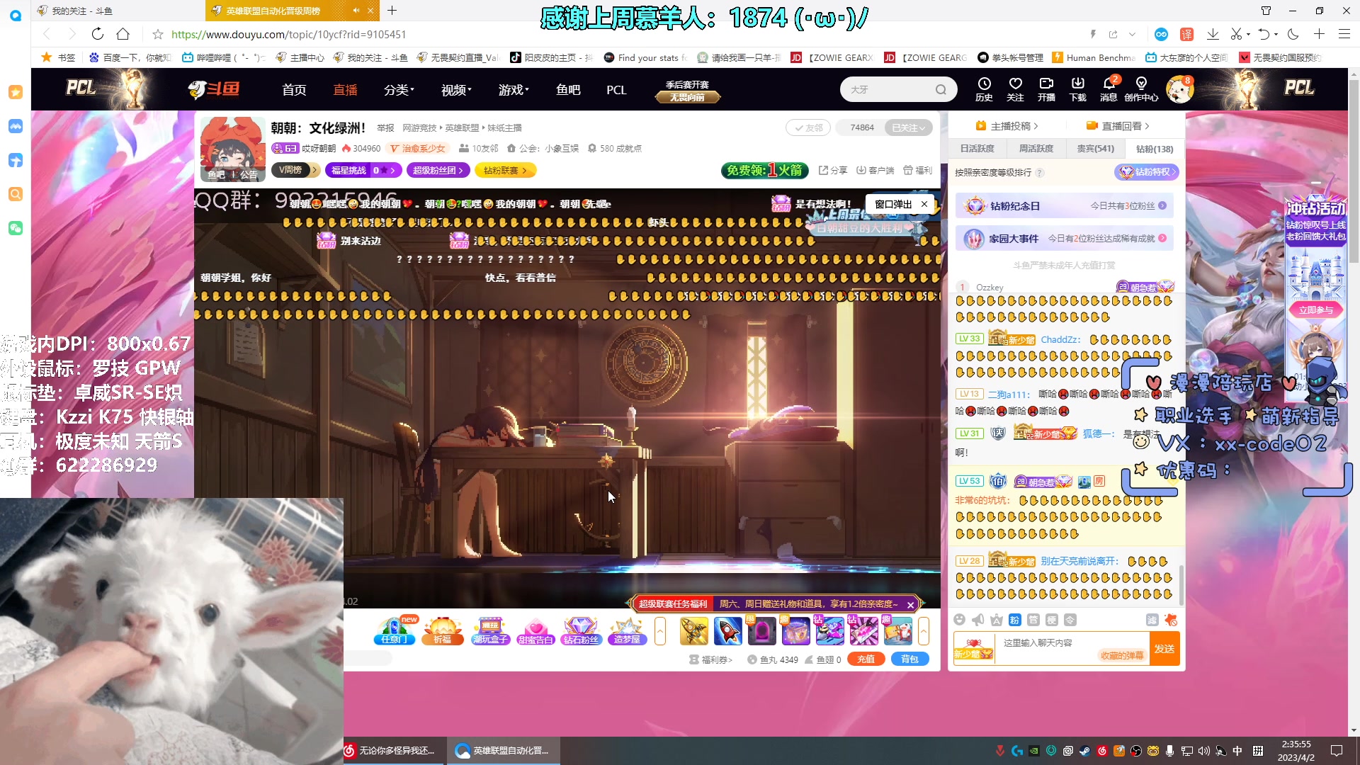This screenshot has height=765, width=1360.
Task: Open Steam in the system tray
Action: [x=1084, y=751]
